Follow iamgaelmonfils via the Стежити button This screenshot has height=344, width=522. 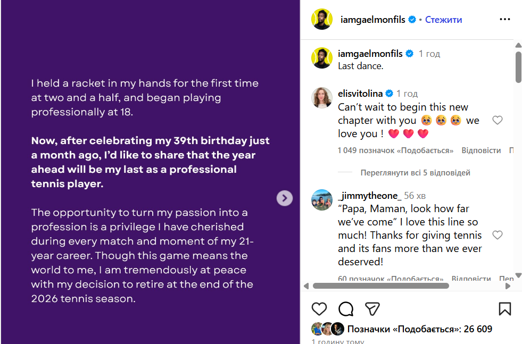443,20
